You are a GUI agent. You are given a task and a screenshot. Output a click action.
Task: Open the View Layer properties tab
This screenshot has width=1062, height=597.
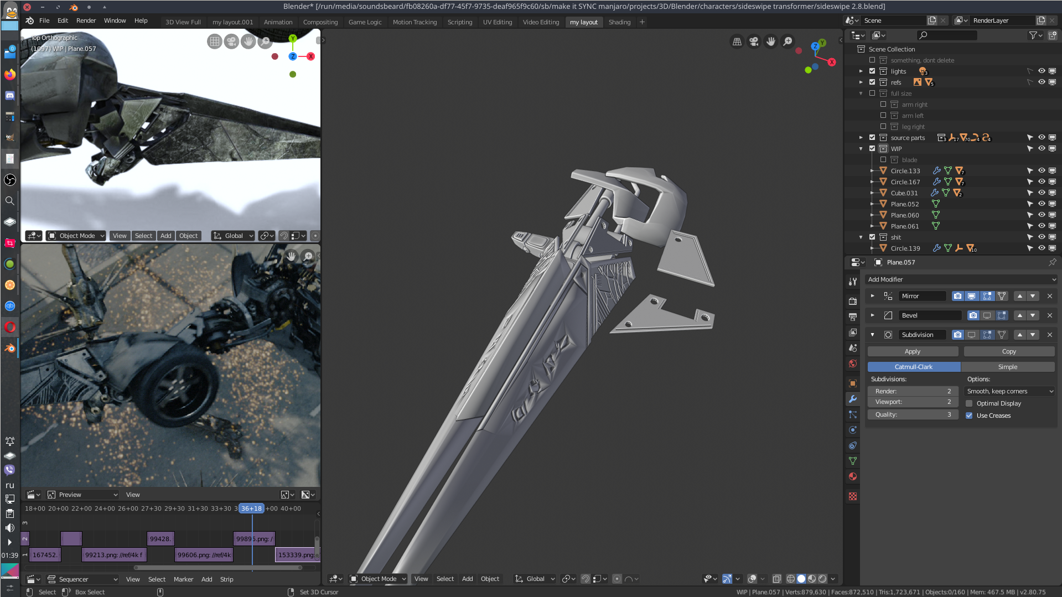point(853,333)
